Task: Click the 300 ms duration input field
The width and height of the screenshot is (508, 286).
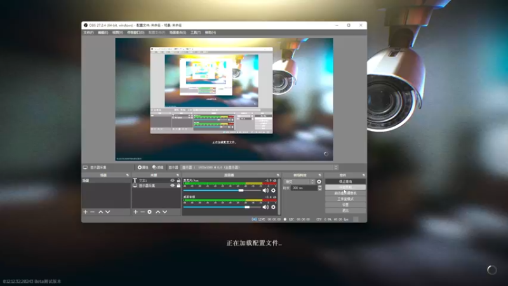Action: (304, 187)
